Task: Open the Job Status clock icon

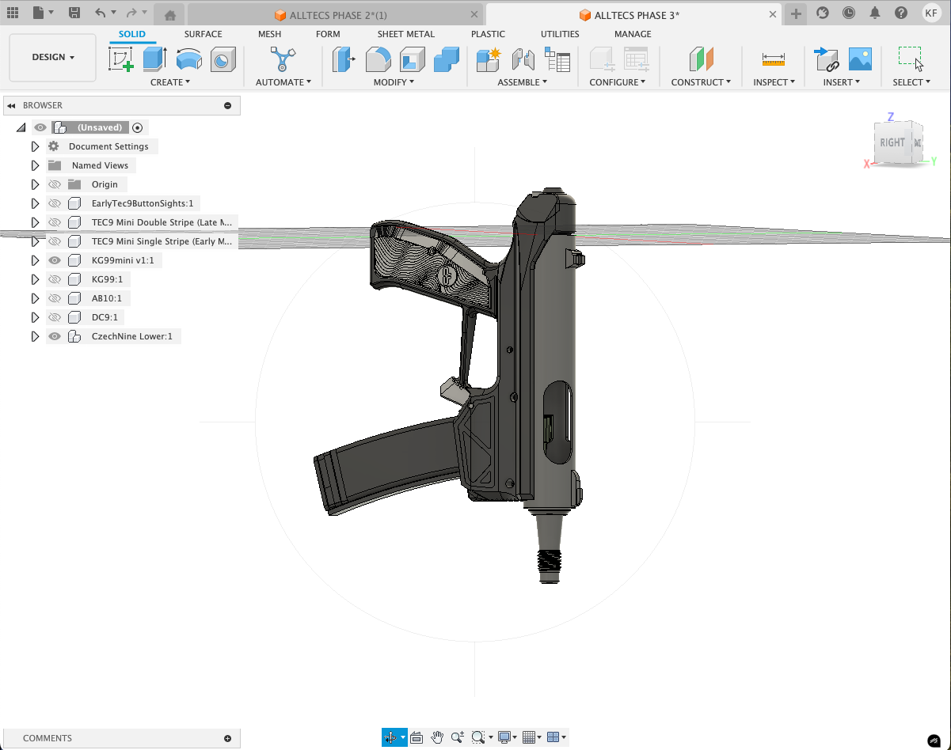Action: point(849,13)
